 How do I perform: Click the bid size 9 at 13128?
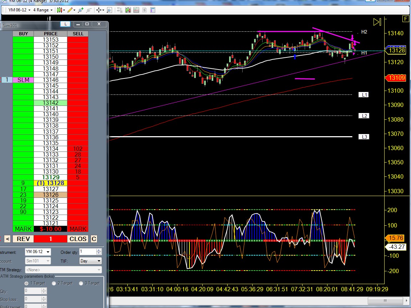coord(23,183)
